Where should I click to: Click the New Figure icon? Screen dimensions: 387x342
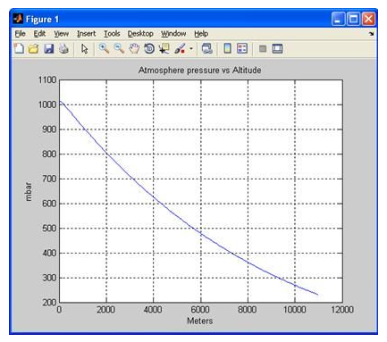[19, 48]
